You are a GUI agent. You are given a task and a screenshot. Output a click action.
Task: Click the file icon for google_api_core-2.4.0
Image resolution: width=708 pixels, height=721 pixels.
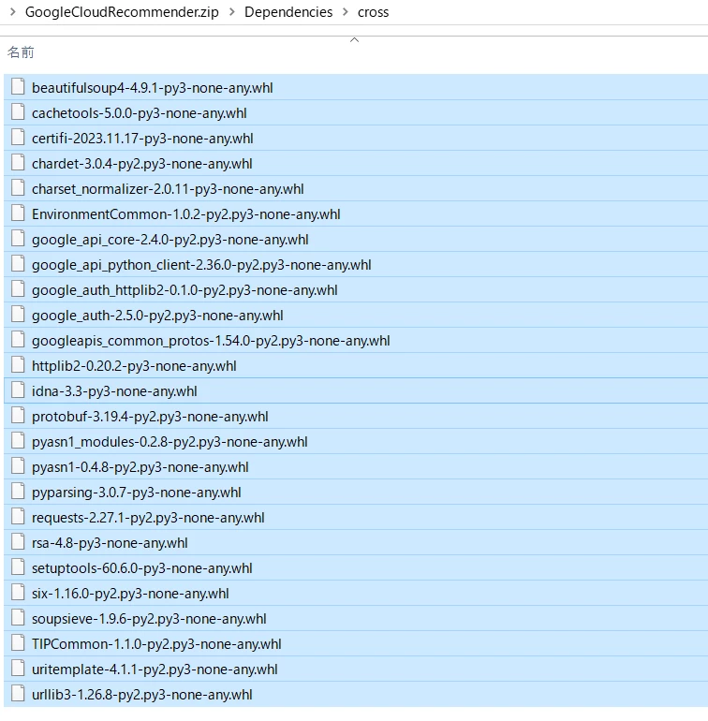(x=18, y=238)
